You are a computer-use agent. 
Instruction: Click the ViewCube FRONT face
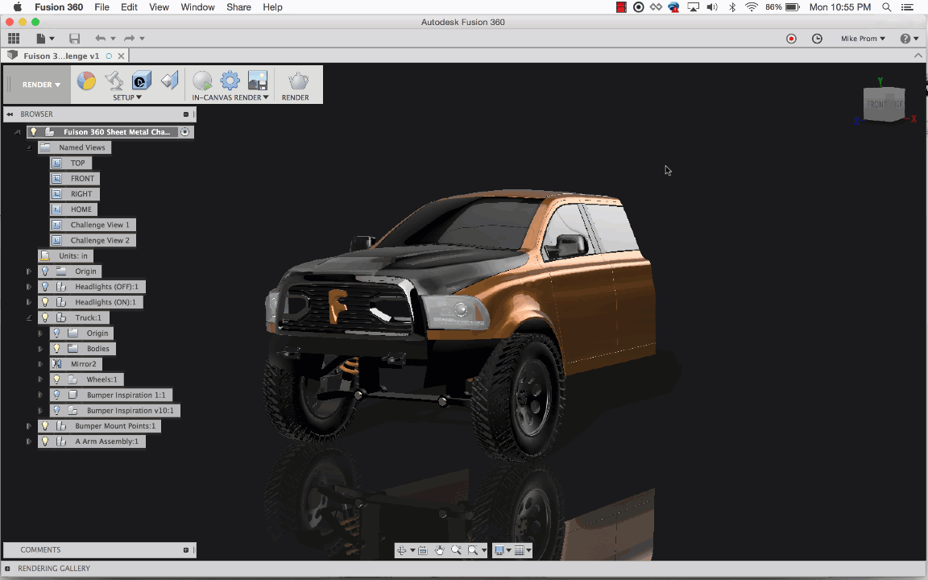click(877, 104)
